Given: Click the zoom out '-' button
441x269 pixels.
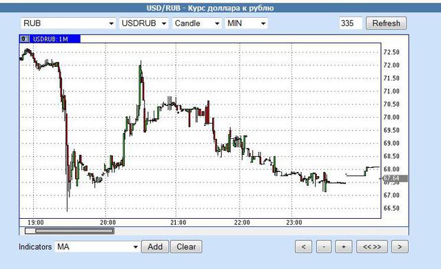Looking at the screenshot, I should coord(324,247).
